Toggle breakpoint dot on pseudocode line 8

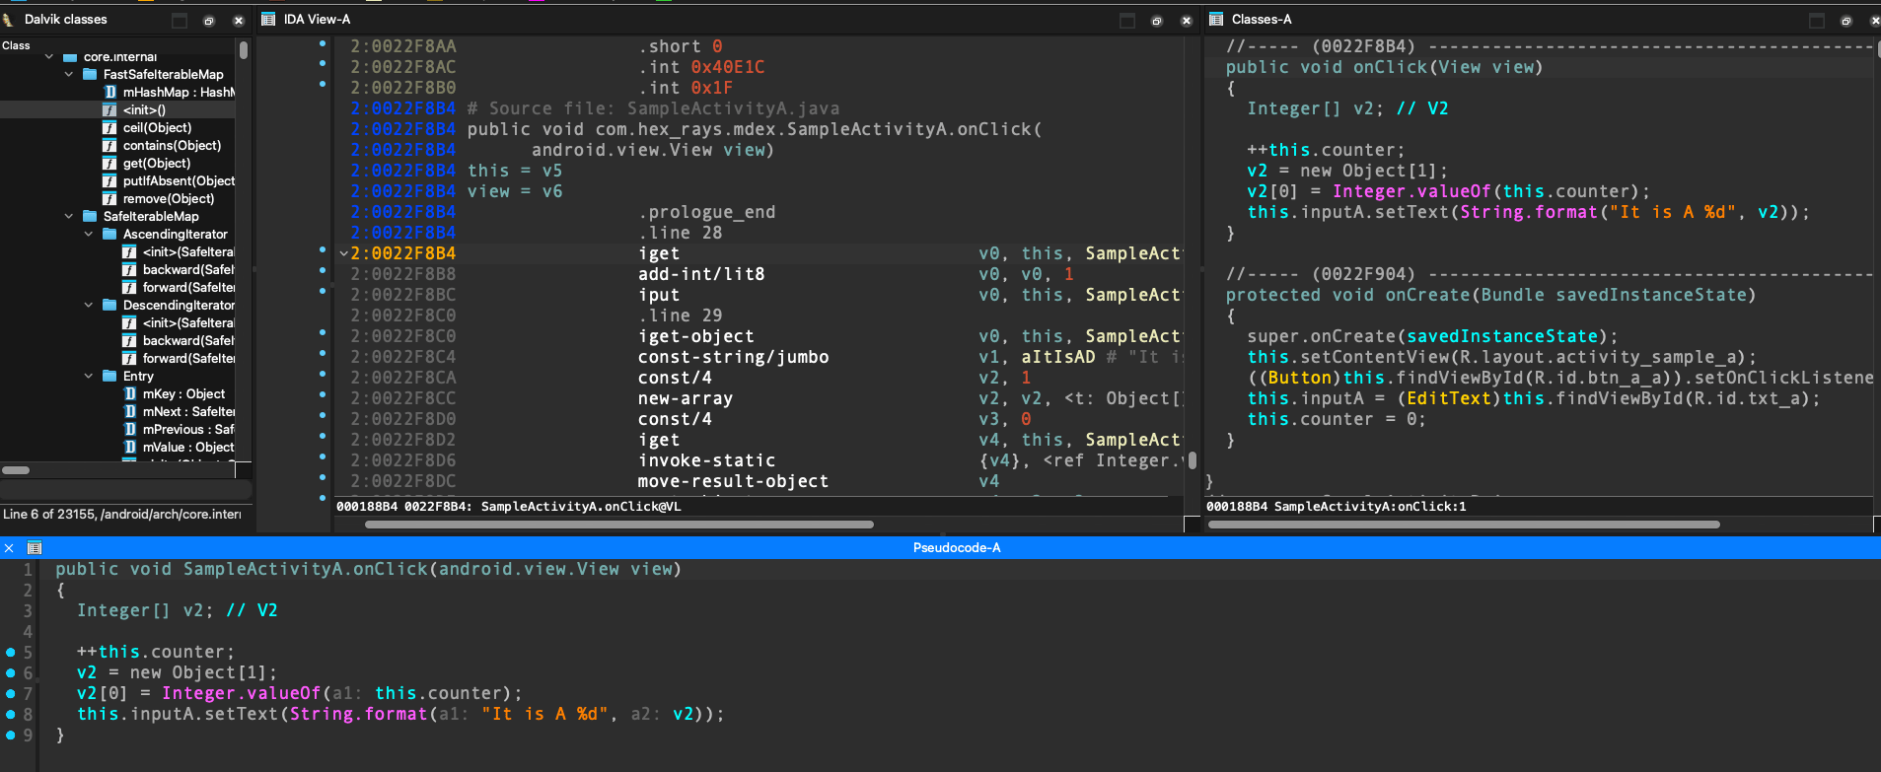(11, 714)
